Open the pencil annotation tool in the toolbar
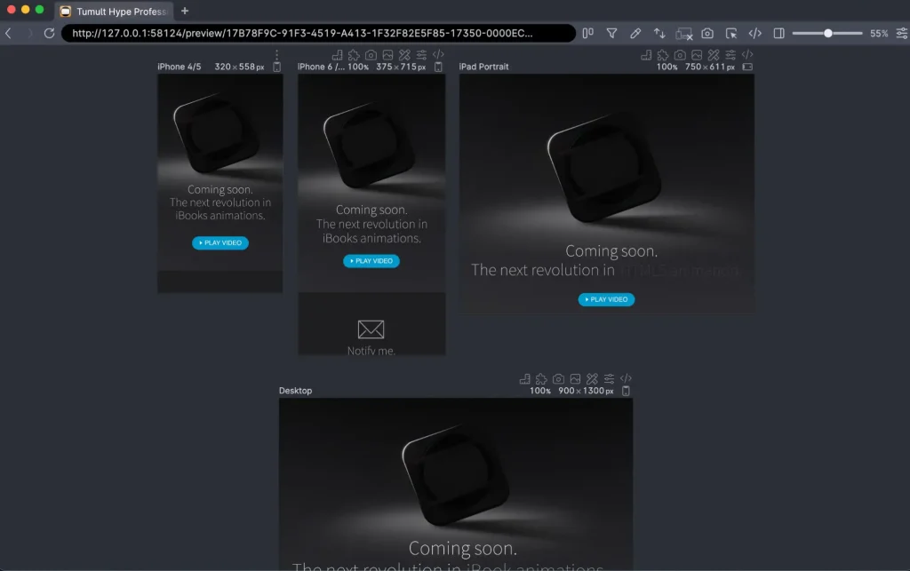910x571 pixels. 635,34
